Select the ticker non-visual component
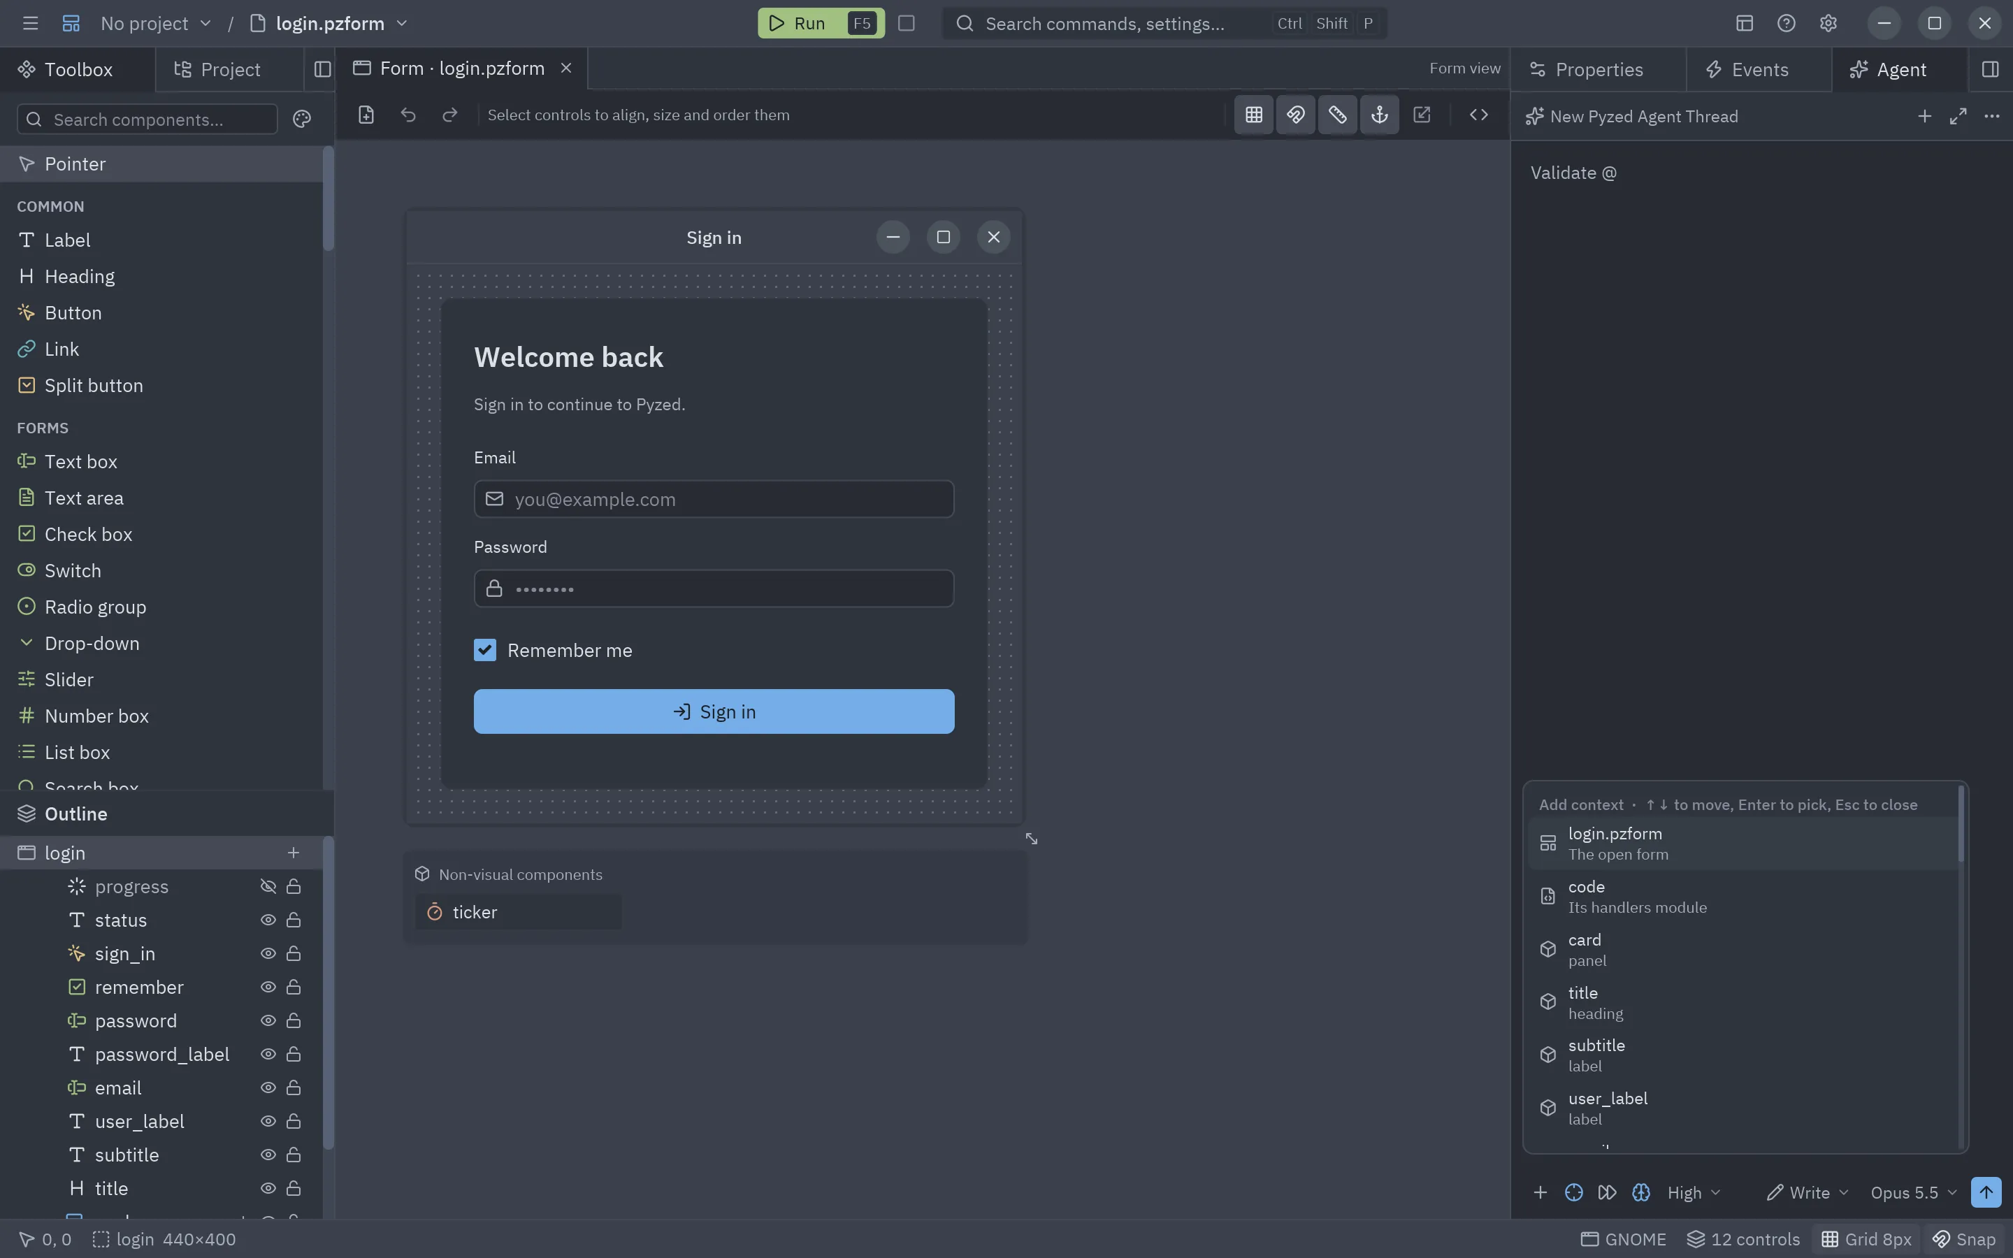 click(517, 912)
